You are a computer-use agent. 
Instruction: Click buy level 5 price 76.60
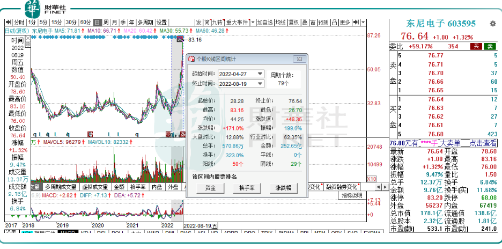435,134
